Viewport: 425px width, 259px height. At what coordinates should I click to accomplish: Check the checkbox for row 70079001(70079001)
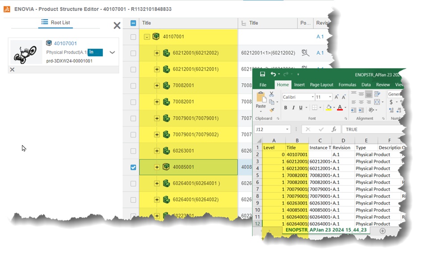[x=133, y=118]
